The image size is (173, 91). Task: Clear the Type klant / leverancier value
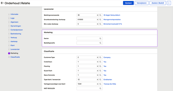coord(98,79)
